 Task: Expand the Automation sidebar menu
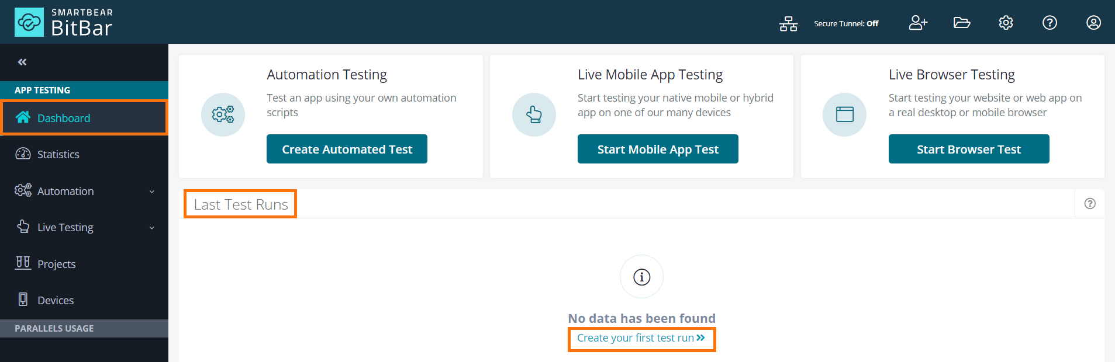pyautogui.click(x=65, y=190)
